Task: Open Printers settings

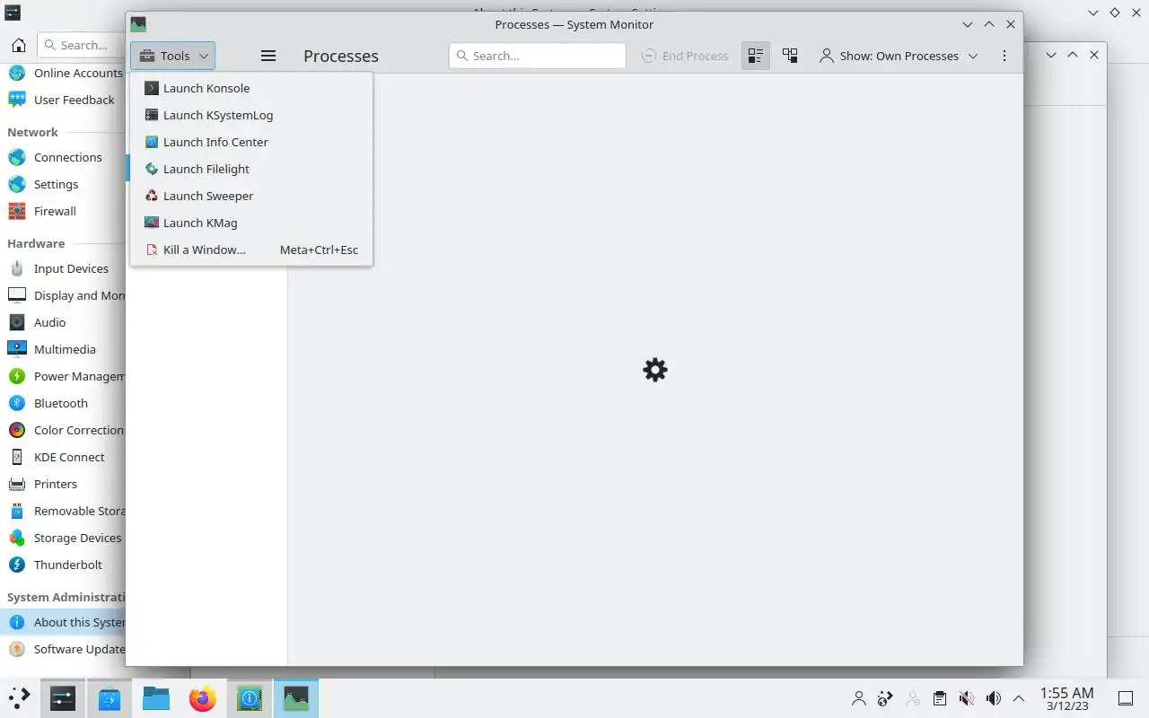Action: [x=65, y=484]
